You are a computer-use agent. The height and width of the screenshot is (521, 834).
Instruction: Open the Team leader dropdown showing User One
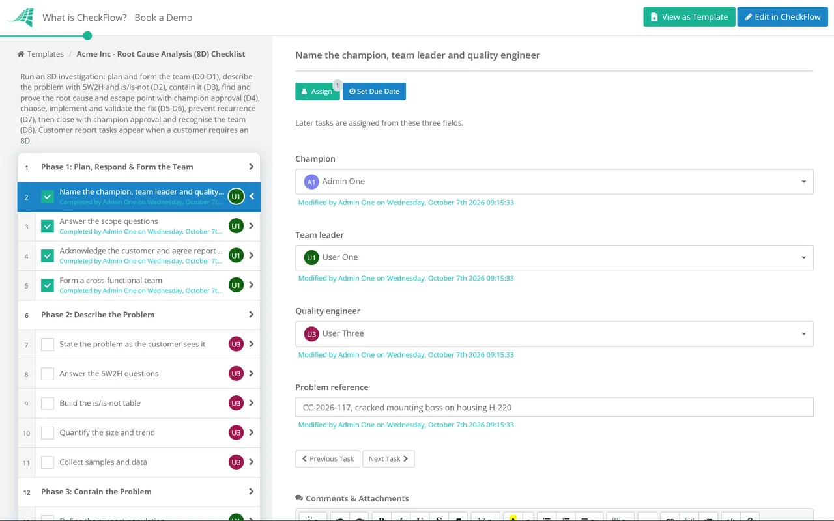(554, 257)
